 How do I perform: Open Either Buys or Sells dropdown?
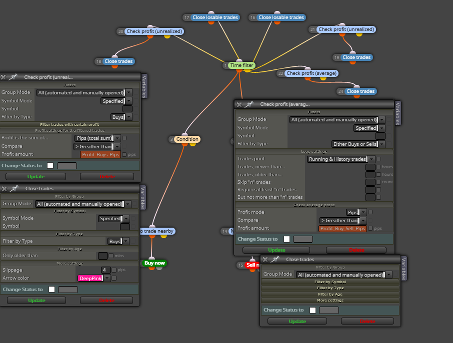pos(382,144)
